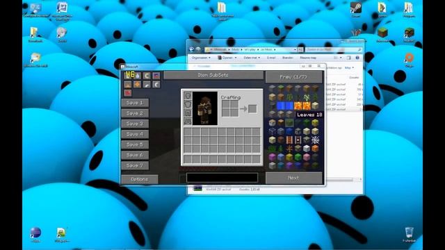Screen dimensions: 445x250
Task: Click the Explorer horizontal scrollbar
Action: click(340, 179)
